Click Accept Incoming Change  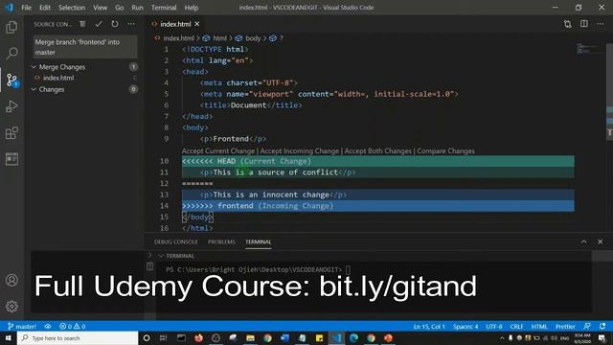click(300, 151)
